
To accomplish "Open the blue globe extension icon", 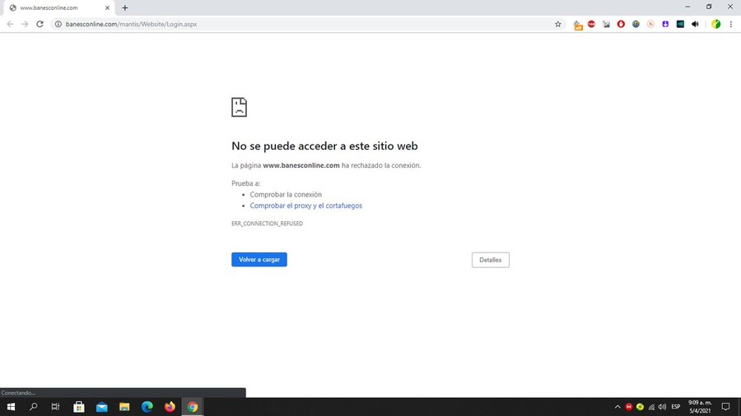I will pyautogui.click(x=636, y=24).
